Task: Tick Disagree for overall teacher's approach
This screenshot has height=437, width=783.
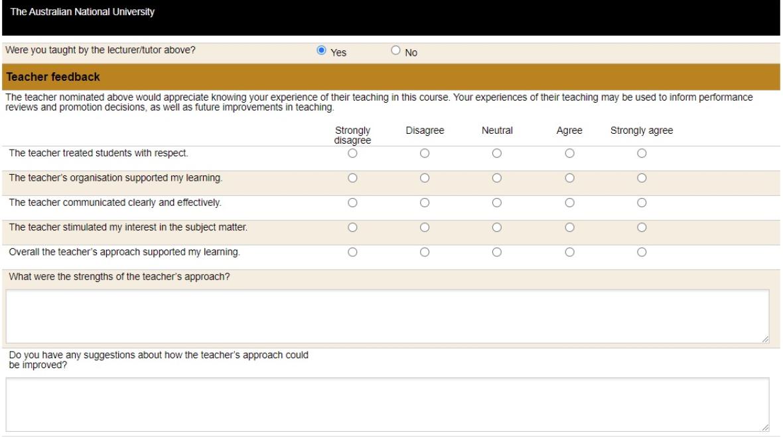Action: 425,252
